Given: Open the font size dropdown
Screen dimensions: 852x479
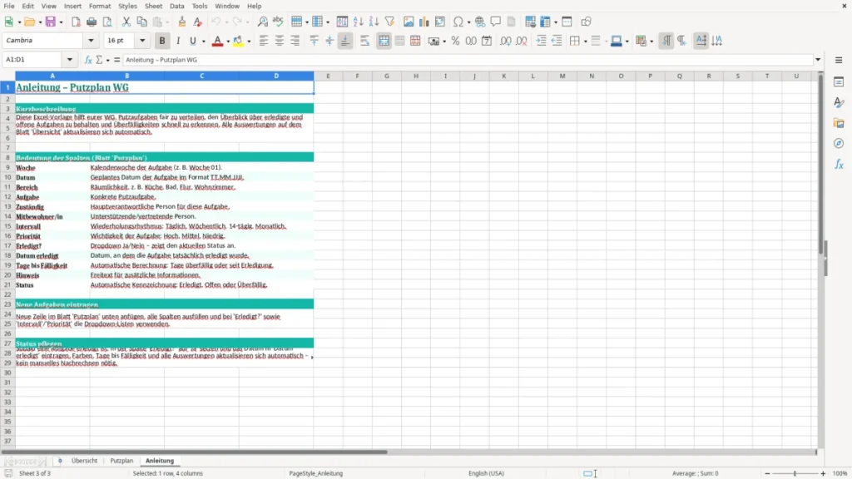Looking at the screenshot, I should pyautogui.click(x=142, y=41).
